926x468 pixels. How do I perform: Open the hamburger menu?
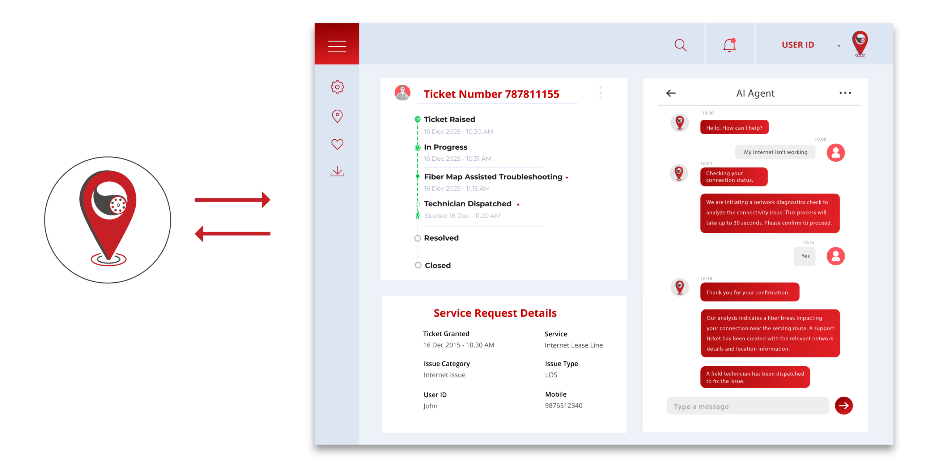[337, 46]
